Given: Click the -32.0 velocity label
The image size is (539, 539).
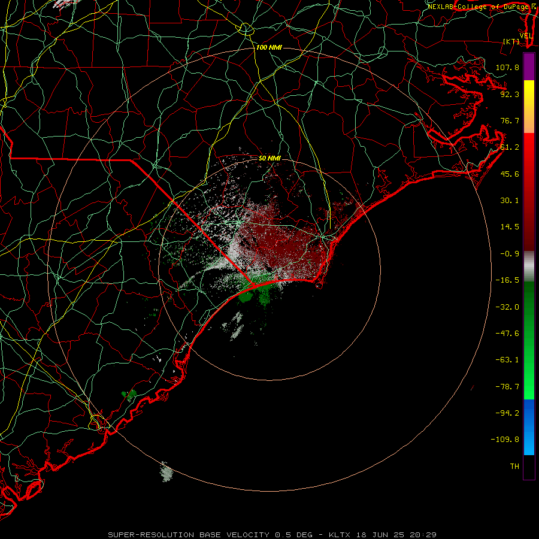Looking at the screenshot, I should (507, 307).
